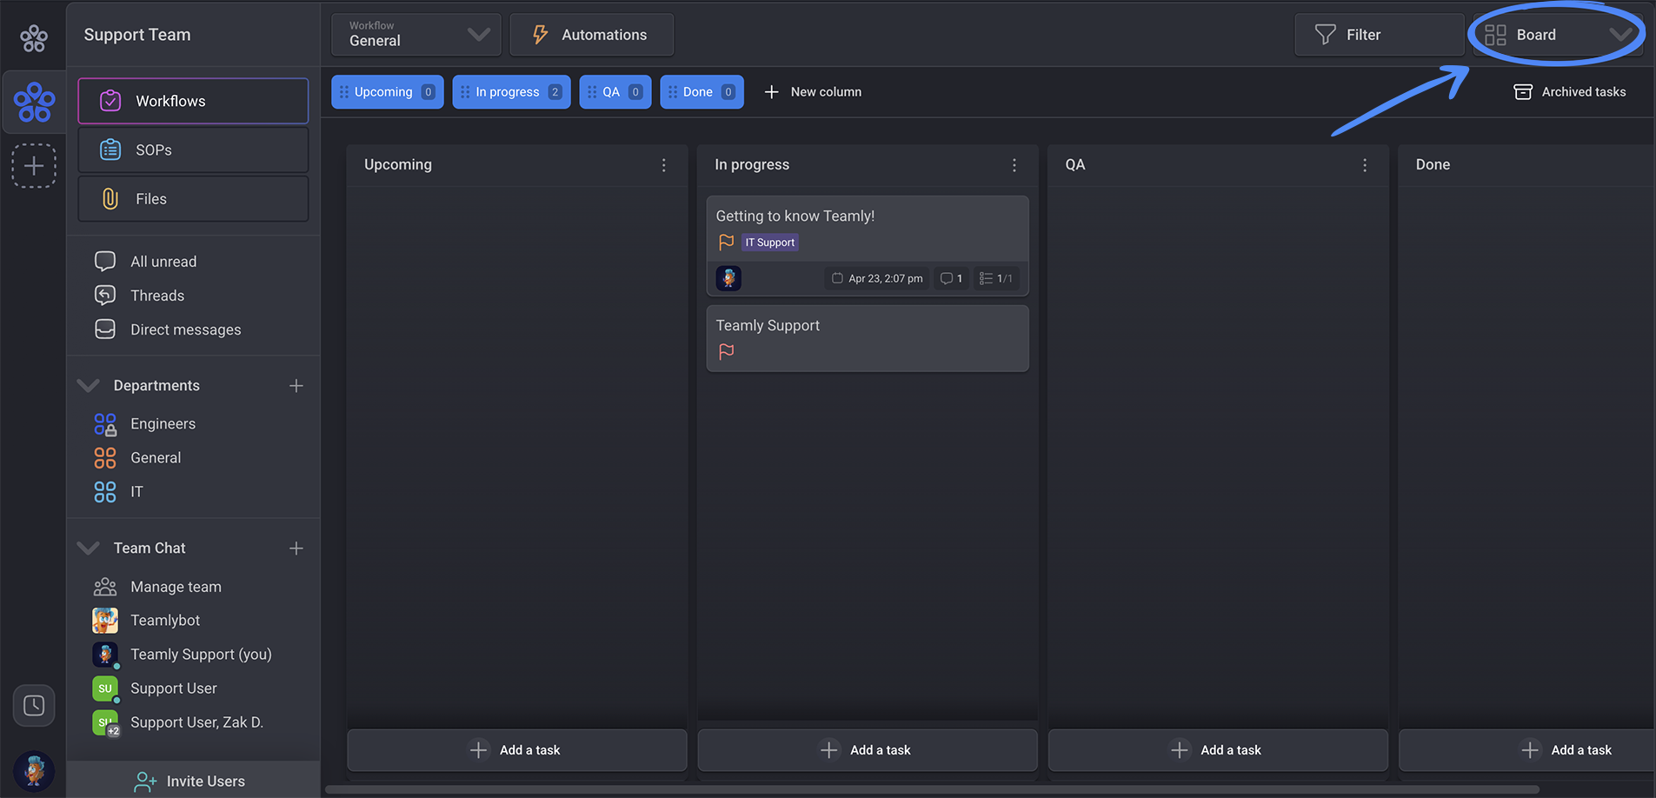
Task: Open the Files section
Action: (193, 199)
